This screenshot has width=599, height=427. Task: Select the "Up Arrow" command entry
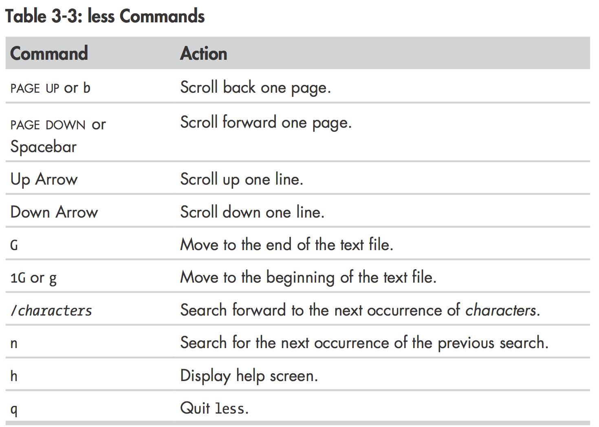tap(44, 179)
